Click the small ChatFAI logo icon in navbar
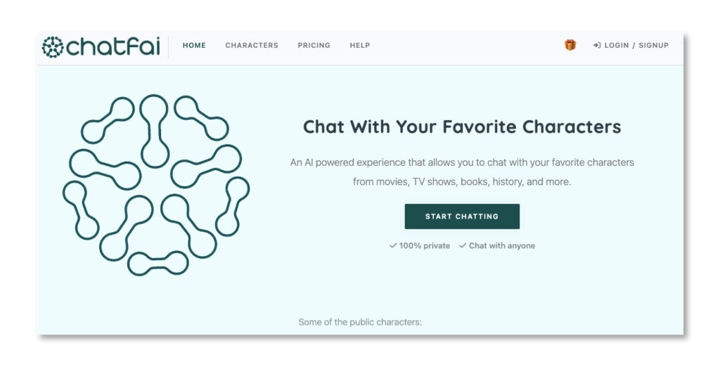The height and width of the screenshot is (367, 720). click(52, 47)
